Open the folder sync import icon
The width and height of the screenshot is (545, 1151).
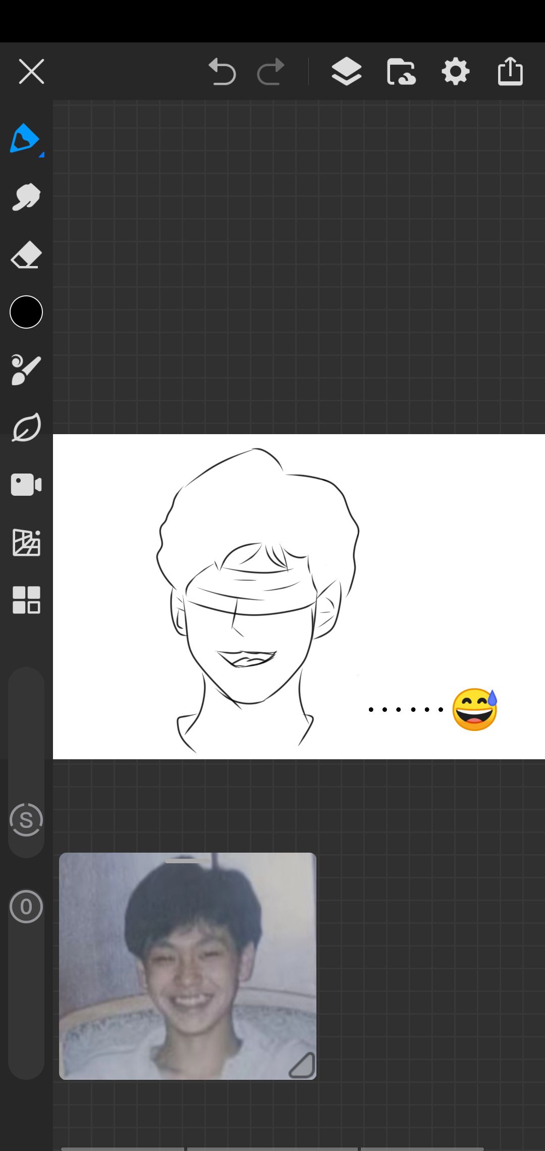(x=401, y=71)
